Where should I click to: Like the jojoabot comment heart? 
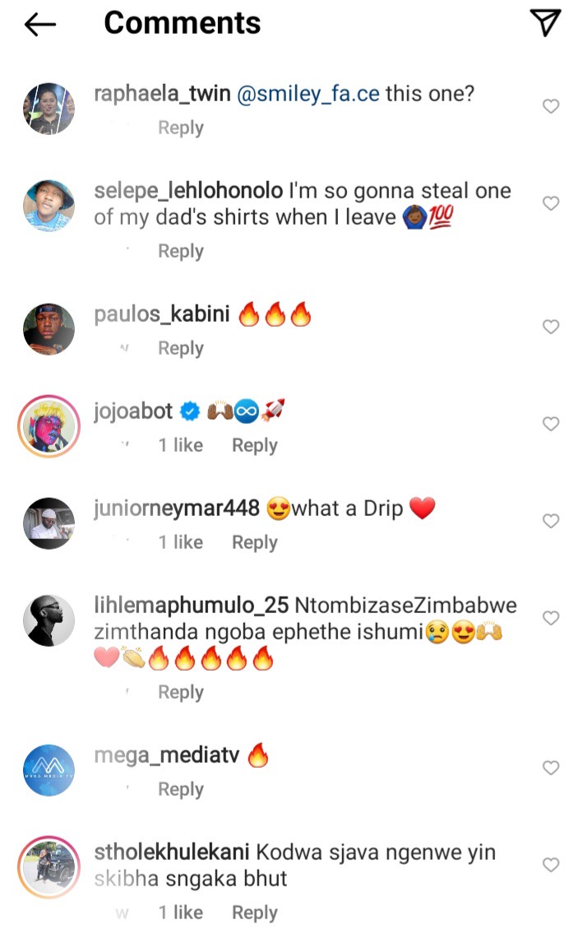551,424
